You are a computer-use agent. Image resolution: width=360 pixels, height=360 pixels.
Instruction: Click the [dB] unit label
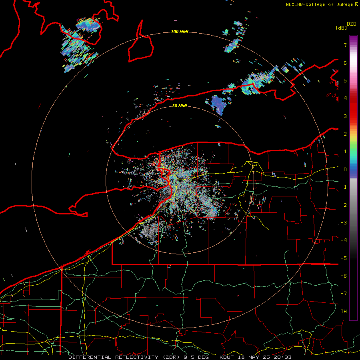tap(342, 28)
